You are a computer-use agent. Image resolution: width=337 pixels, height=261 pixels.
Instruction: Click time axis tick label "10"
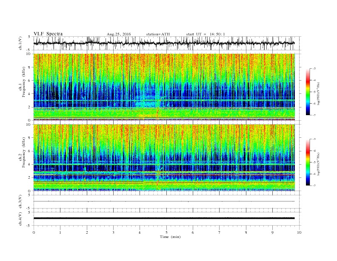(x=299, y=232)
